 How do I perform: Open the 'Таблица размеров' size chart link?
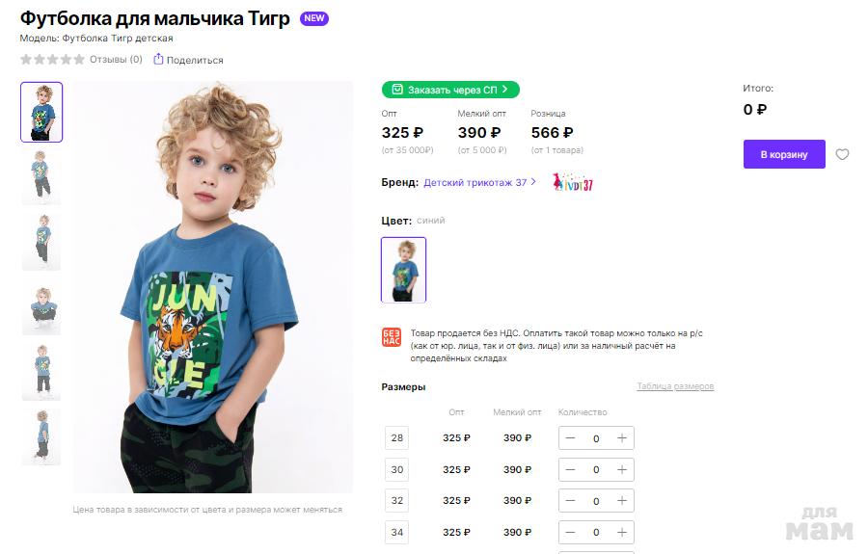point(675,387)
